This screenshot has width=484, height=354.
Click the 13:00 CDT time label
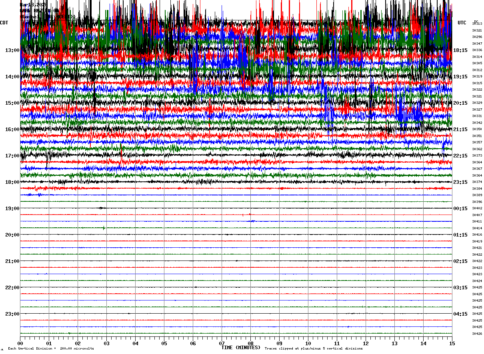12,50
